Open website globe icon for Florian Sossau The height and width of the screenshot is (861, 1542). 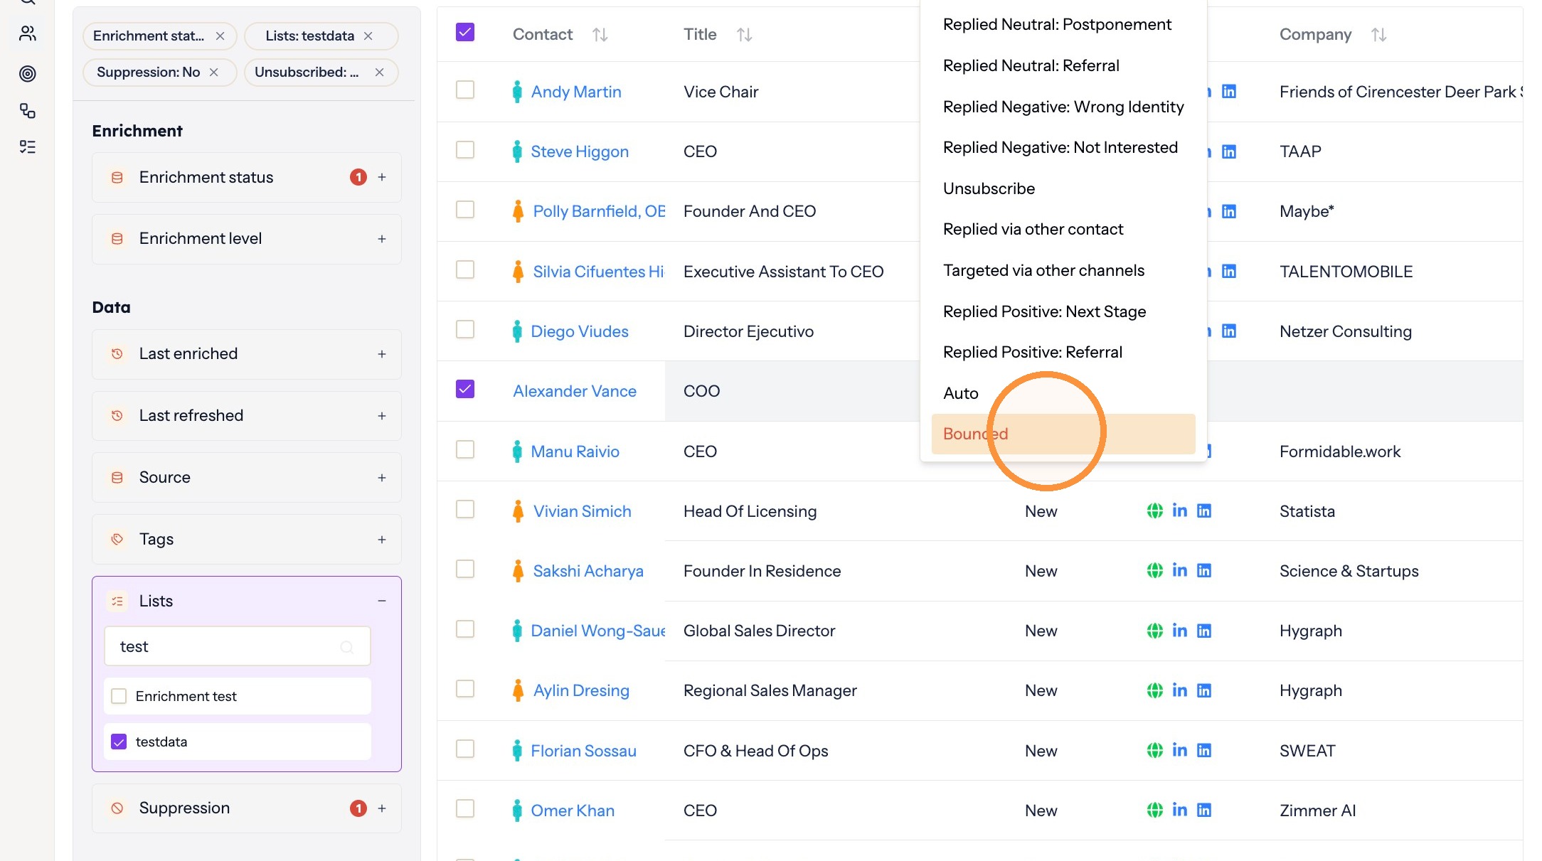1155,750
